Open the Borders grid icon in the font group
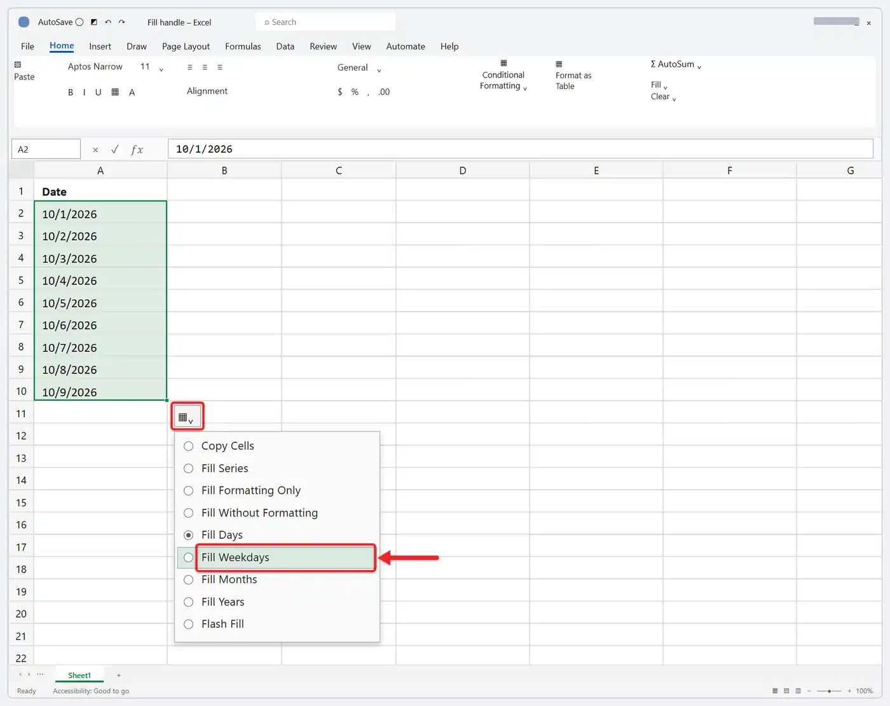The image size is (890, 706). coord(115,92)
